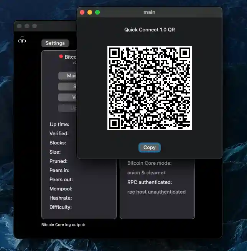The width and height of the screenshot is (247, 251).
Task: Click the 'Blocks:' label
Action: pos(58,143)
